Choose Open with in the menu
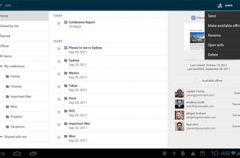The image size is (240, 158). [x=216, y=45]
